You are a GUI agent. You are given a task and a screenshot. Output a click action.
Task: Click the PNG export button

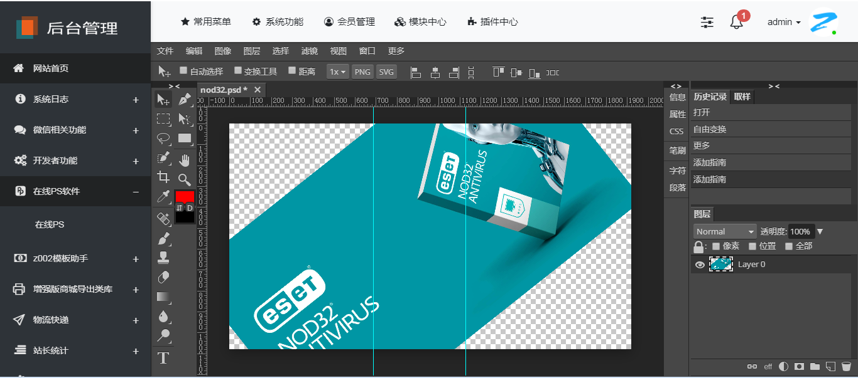pos(362,72)
